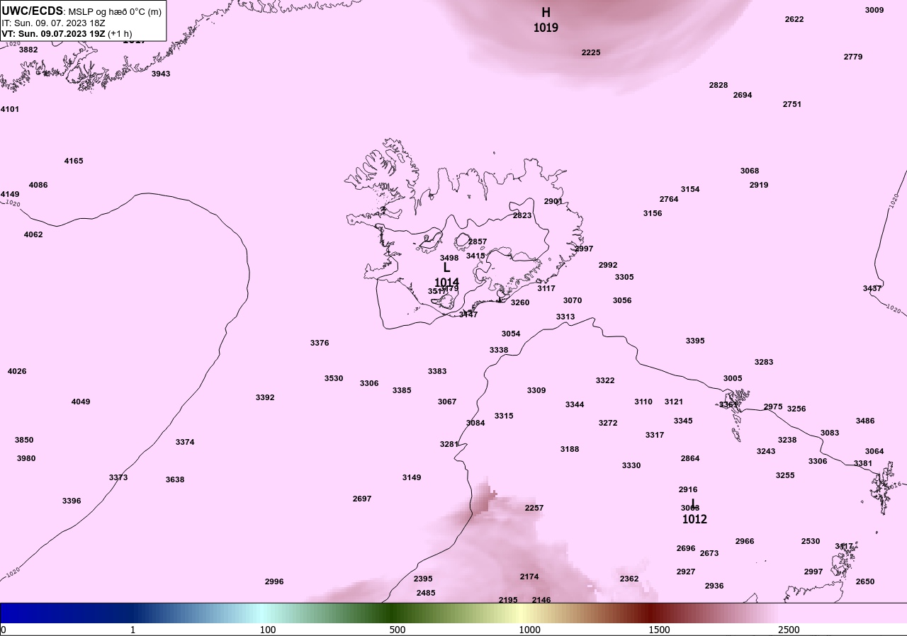The height and width of the screenshot is (636, 907).
Task: Click the 3068 height value
Action: click(750, 171)
